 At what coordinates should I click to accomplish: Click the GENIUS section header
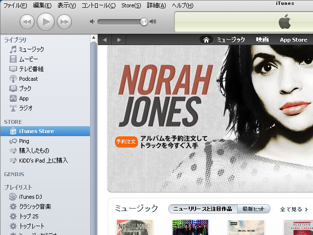(14, 174)
